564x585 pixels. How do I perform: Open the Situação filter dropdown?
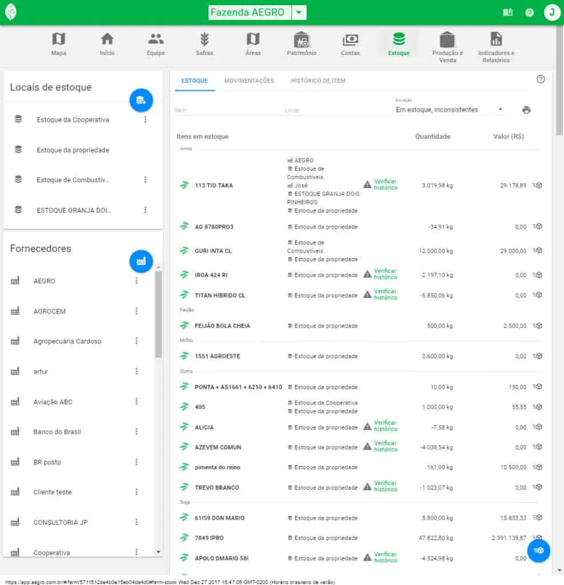449,110
